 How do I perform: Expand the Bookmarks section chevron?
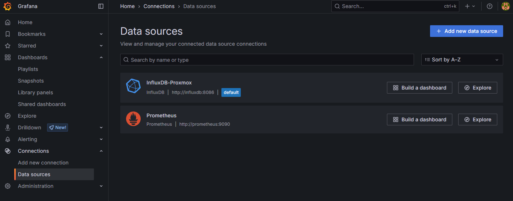coord(101,34)
